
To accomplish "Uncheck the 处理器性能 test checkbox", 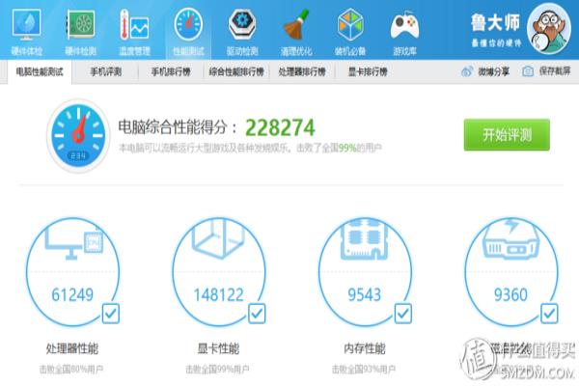I will coord(111,314).
